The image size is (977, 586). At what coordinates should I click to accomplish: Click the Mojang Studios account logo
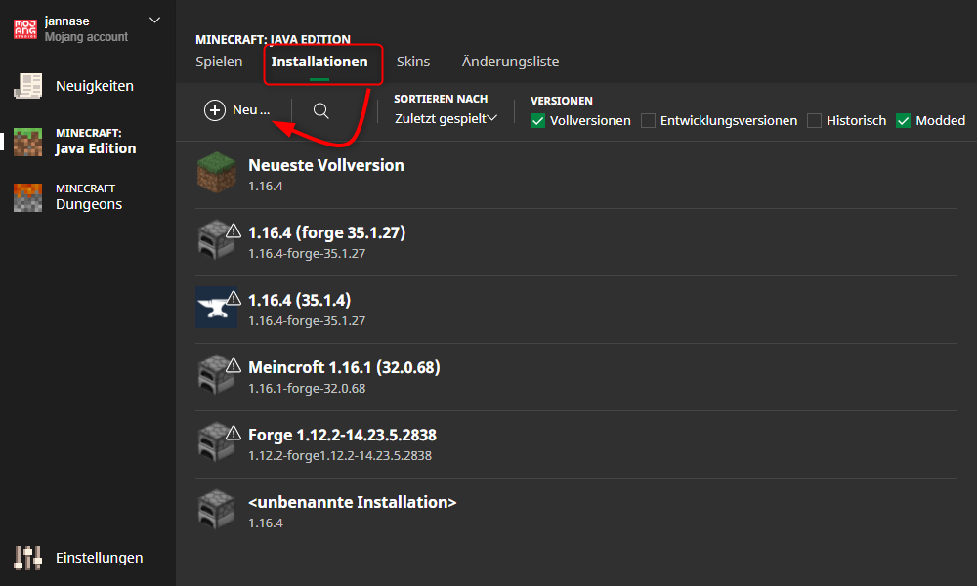tap(25, 28)
